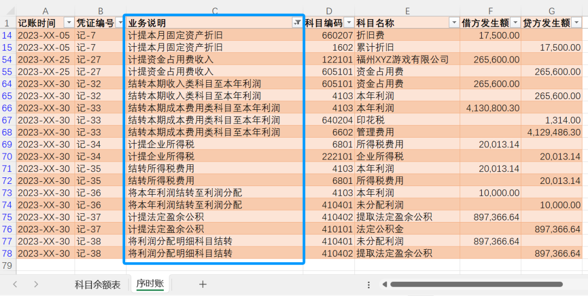Click the three-dot scrollbar split handle
Image resolution: width=588 pixels, height=296 pixels.
pyautogui.click(x=369, y=285)
